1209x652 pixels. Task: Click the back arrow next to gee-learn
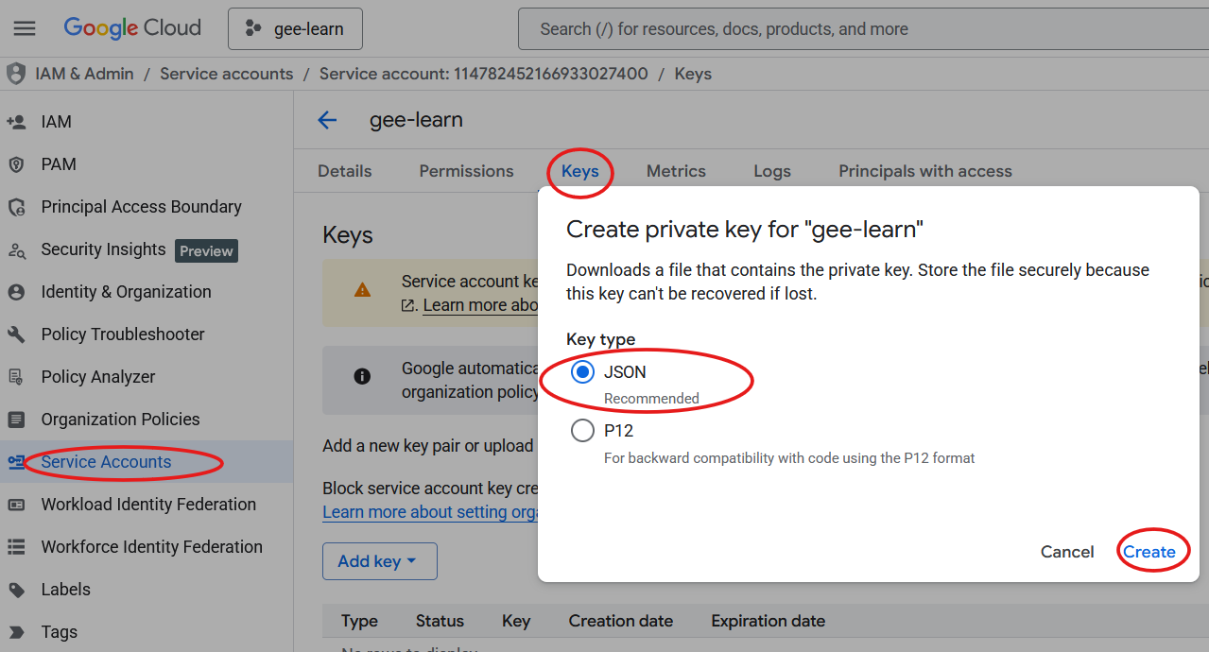point(326,120)
